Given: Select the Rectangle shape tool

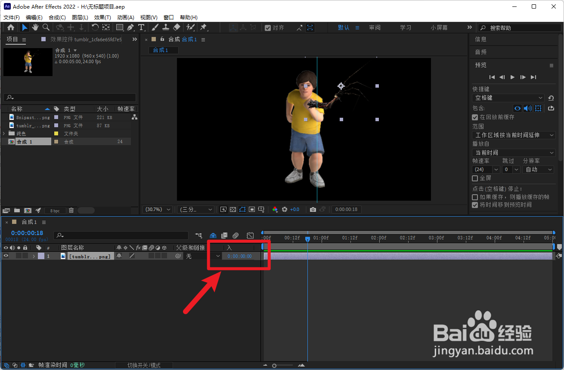Looking at the screenshot, I should (120, 28).
